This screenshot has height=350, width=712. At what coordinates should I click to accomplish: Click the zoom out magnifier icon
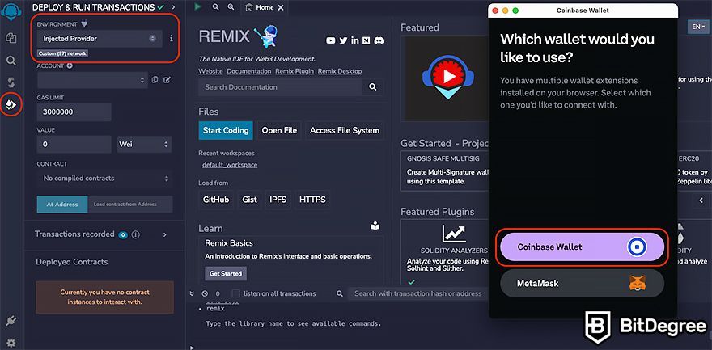[215, 7]
